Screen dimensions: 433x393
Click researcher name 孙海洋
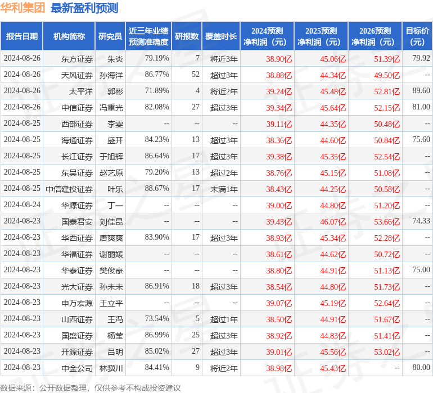111,75
